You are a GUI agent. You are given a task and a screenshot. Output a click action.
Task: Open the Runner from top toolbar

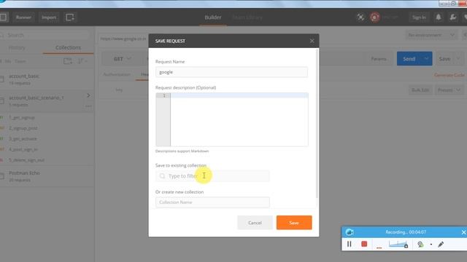23,17
